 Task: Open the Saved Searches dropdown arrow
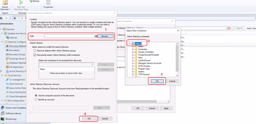pos(10,9)
